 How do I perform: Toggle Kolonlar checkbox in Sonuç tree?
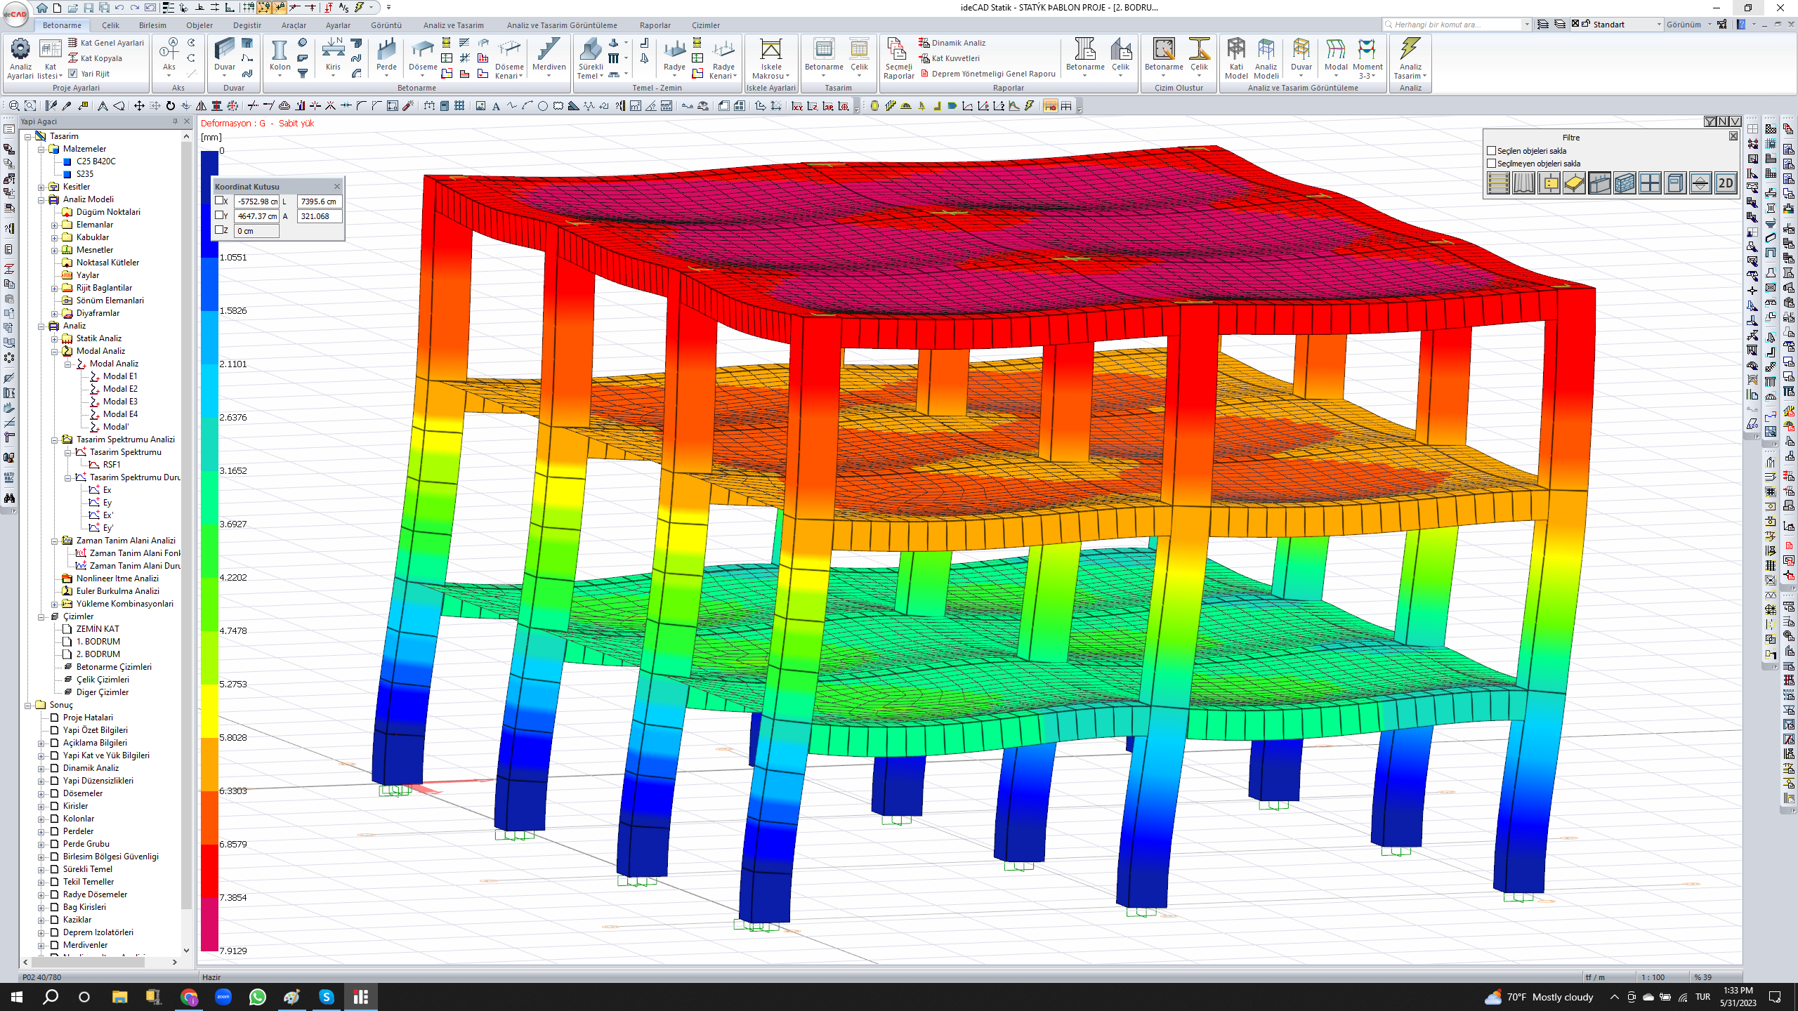(54, 819)
